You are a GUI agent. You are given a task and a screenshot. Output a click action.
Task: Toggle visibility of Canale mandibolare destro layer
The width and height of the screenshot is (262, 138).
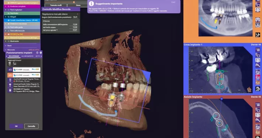pyautogui.click(x=9, y=20)
